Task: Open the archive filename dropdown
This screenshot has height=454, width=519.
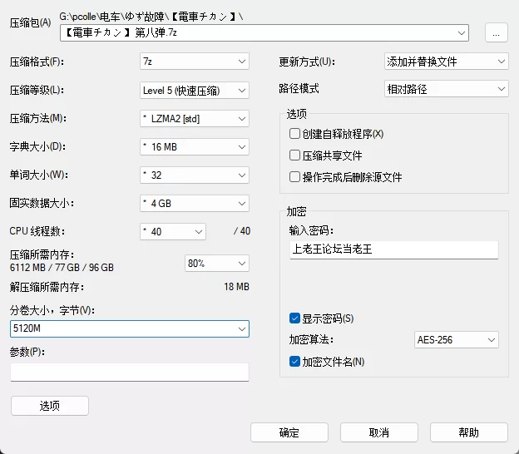Action: click(x=462, y=32)
